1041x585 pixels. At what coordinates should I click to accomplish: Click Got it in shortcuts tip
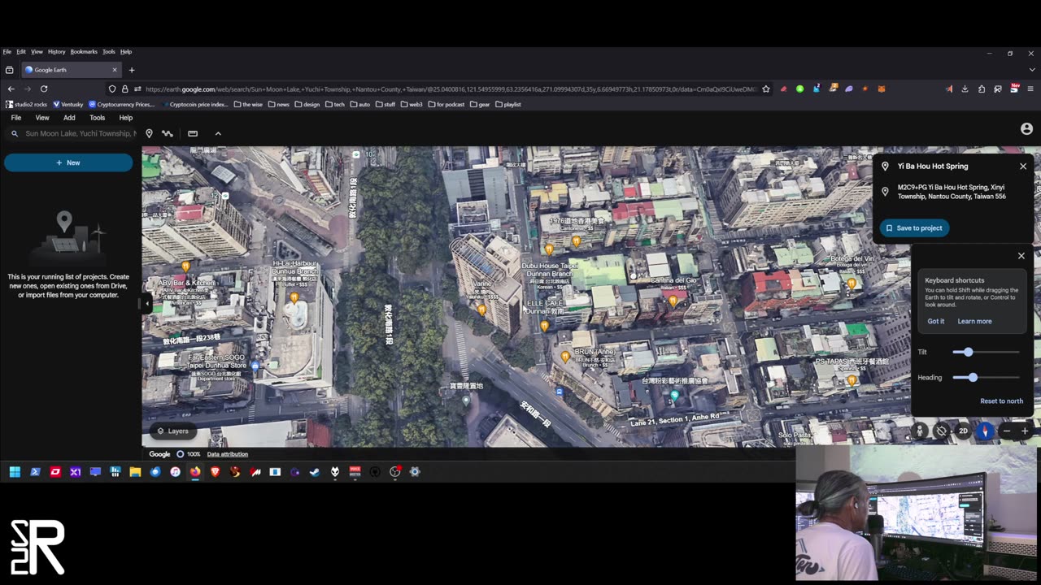click(x=936, y=321)
